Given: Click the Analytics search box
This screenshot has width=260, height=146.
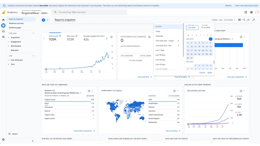Looking at the screenshot, I should pos(89,12).
